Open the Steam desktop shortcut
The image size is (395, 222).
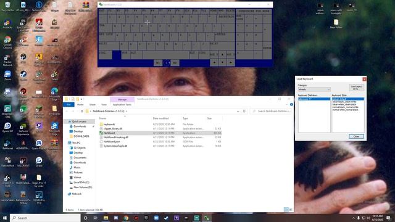(23, 75)
